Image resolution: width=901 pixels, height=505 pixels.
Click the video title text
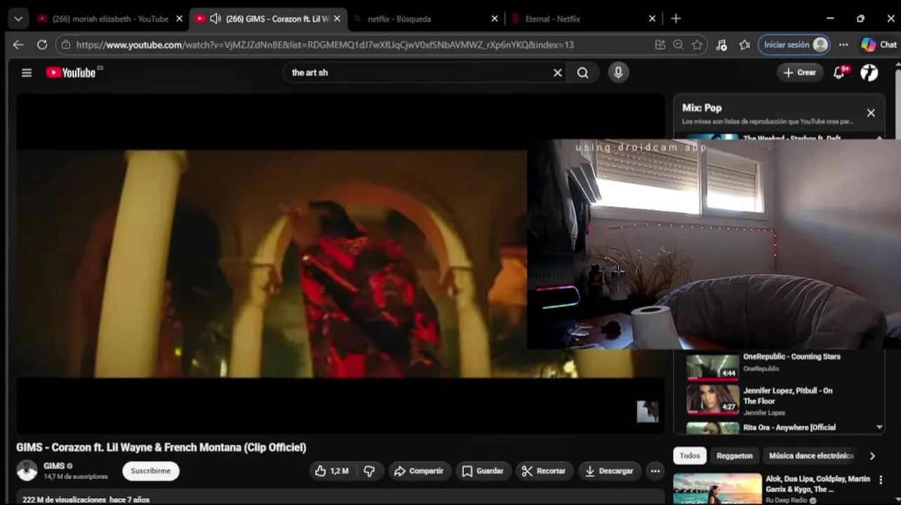click(x=161, y=447)
